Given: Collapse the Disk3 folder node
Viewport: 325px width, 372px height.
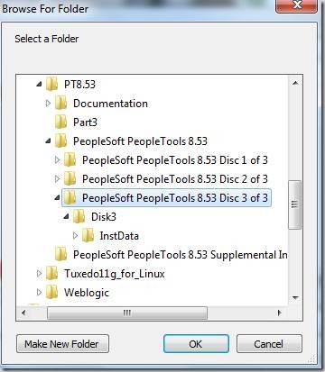Looking at the screenshot, I should coord(66,217).
